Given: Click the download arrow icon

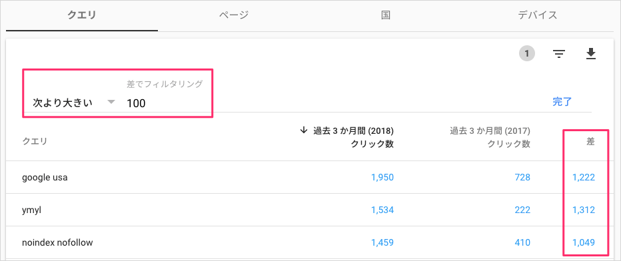Looking at the screenshot, I should [x=591, y=53].
